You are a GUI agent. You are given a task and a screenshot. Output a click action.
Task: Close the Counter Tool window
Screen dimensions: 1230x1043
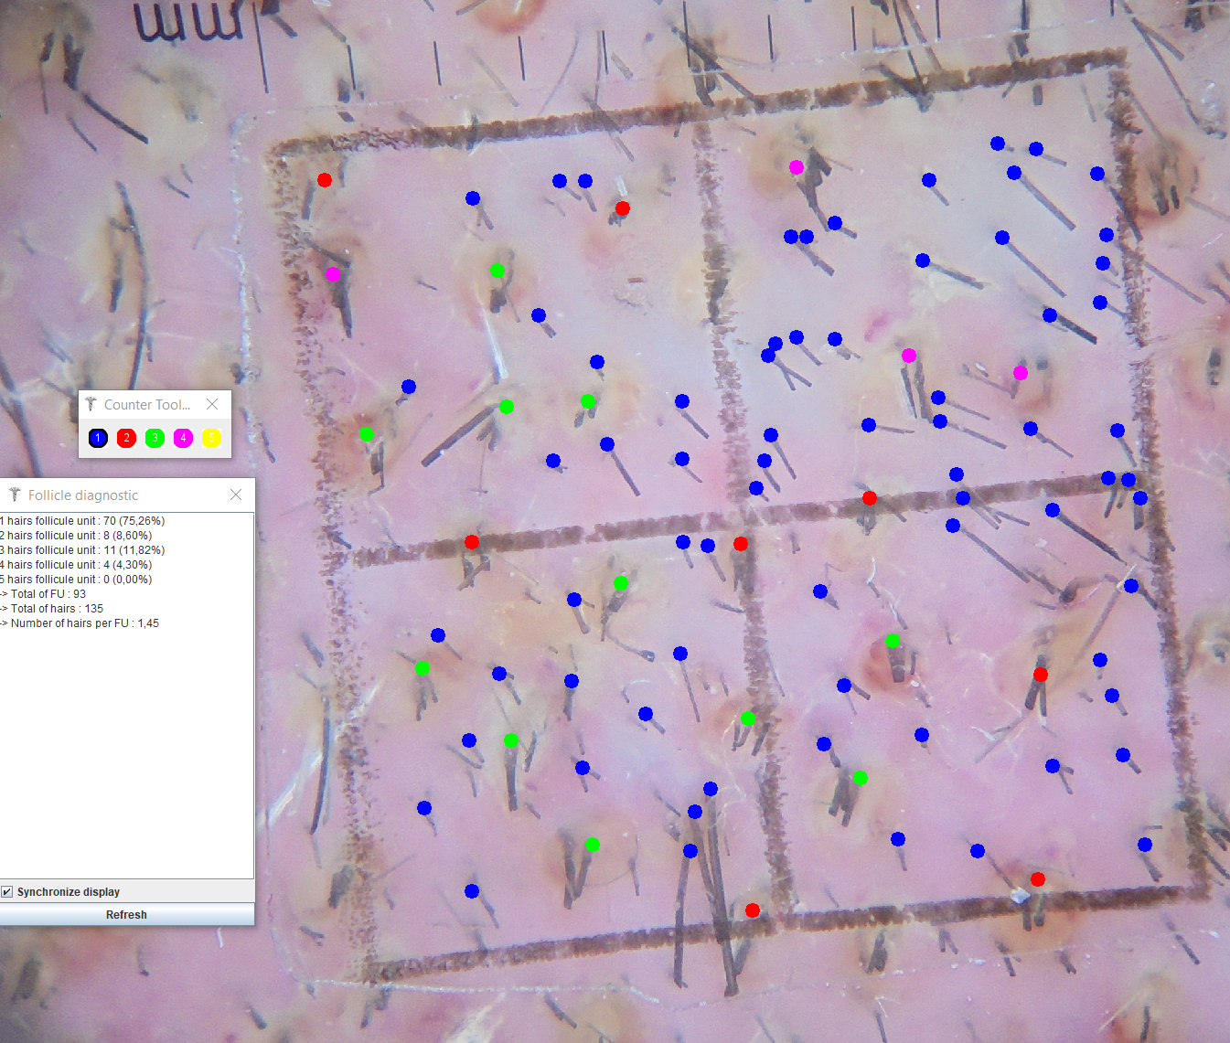coord(212,404)
